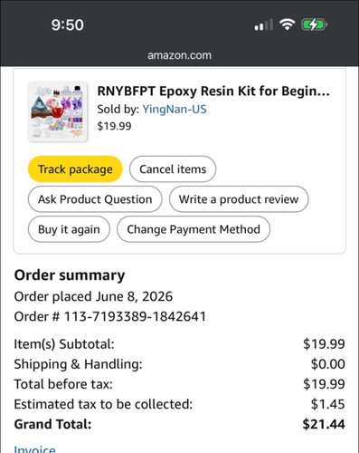Open the Invoice link
Image resolution: width=359 pixels, height=453 pixels.
[34, 449]
